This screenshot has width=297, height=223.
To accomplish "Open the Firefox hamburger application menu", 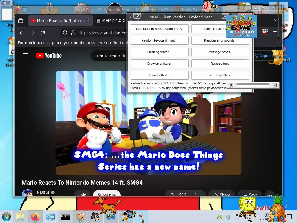I will click(x=275, y=33).
